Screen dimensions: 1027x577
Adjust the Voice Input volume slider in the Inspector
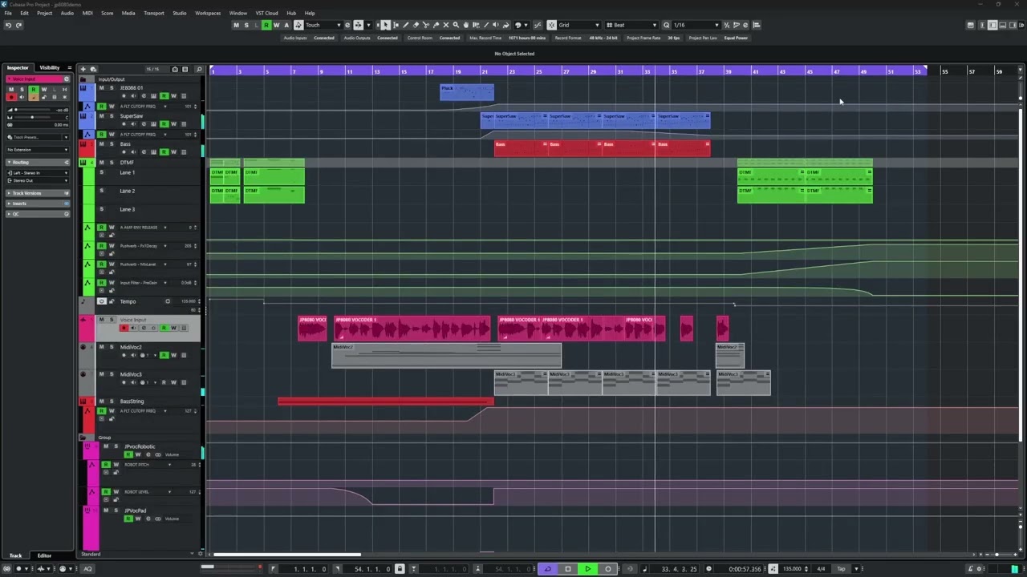tap(32, 110)
